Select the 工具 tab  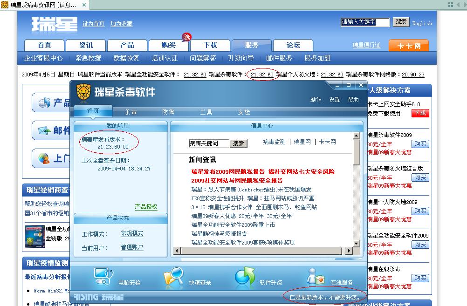[206, 112]
